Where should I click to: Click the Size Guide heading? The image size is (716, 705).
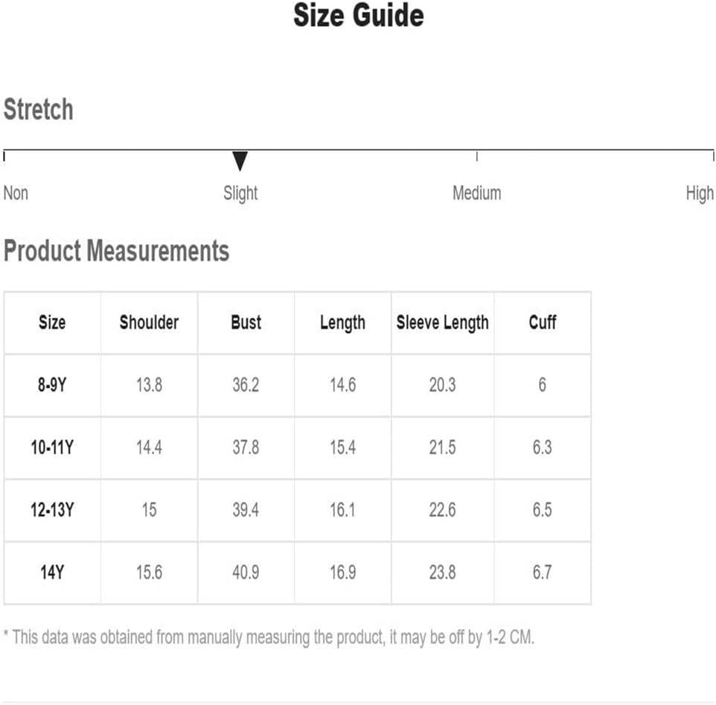pyautogui.click(x=359, y=16)
